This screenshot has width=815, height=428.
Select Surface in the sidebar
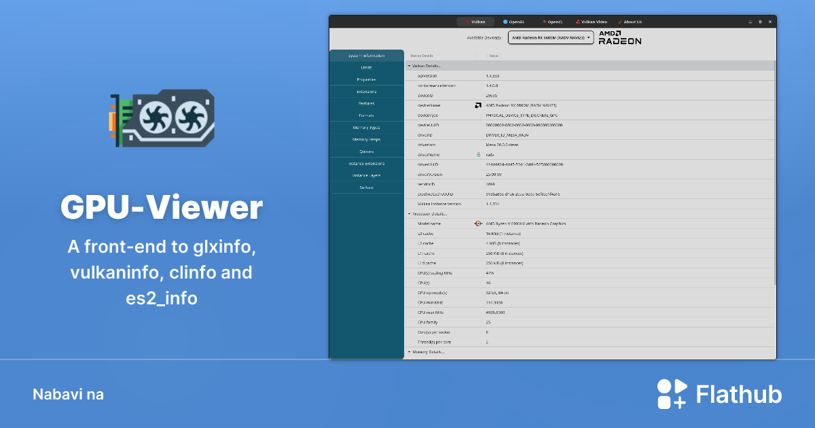pyautogui.click(x=367, y=188)
